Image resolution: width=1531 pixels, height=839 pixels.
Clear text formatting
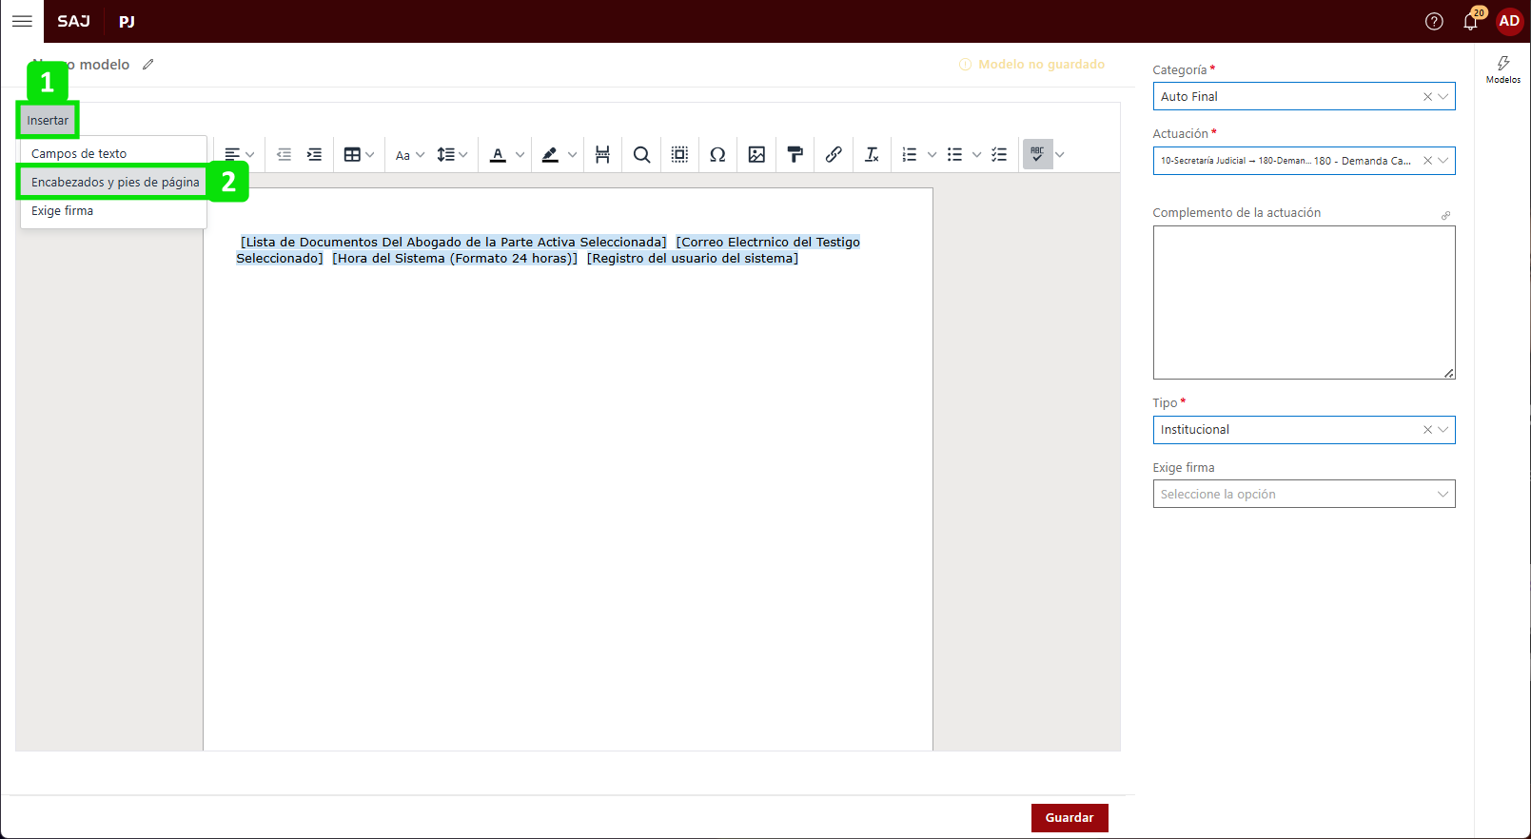click(872, 155)
